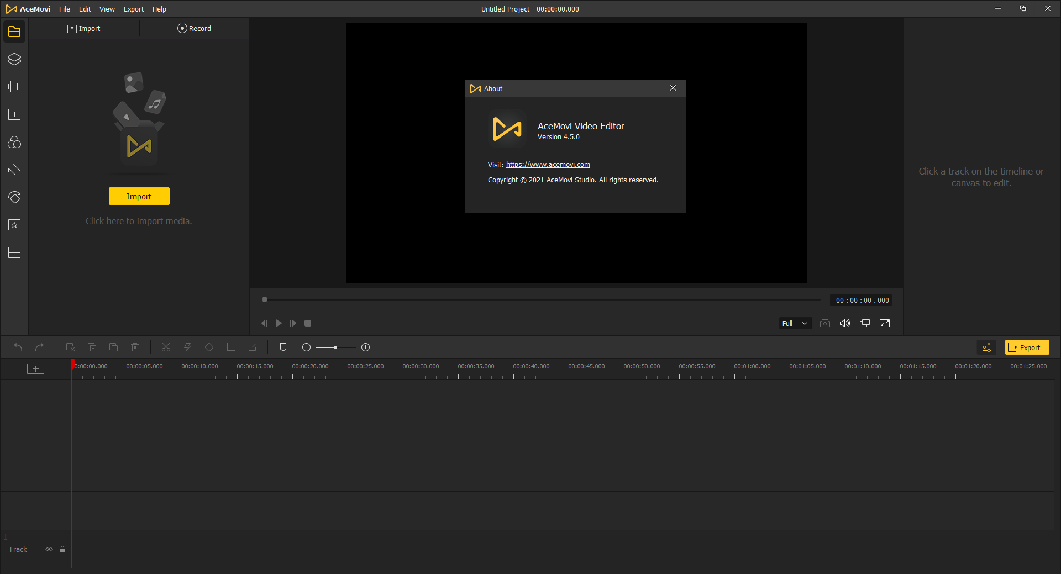Take a snapshot with the camera icon

(x=825, y=323)
